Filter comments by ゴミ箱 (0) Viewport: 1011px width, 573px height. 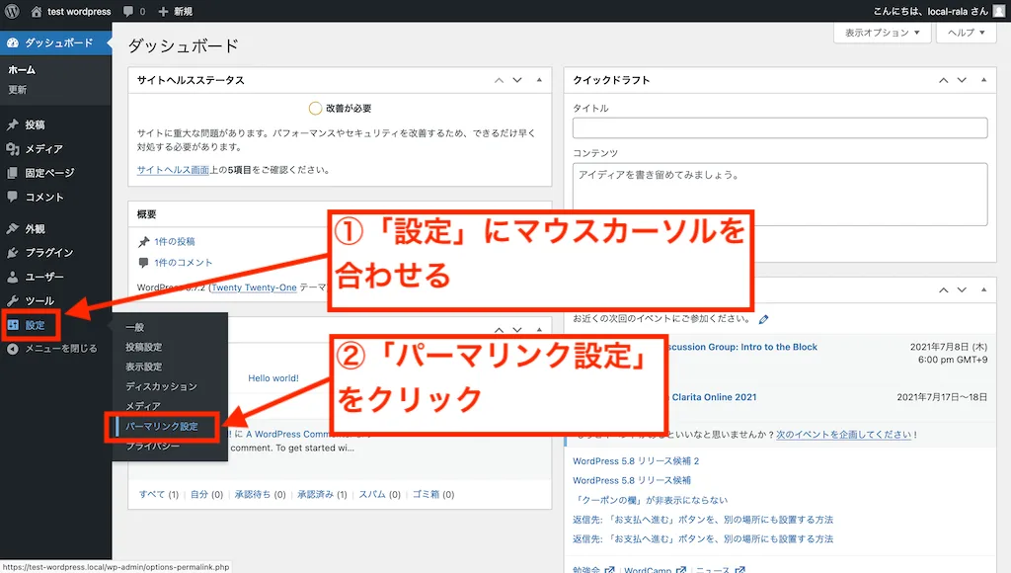point(433,494)
